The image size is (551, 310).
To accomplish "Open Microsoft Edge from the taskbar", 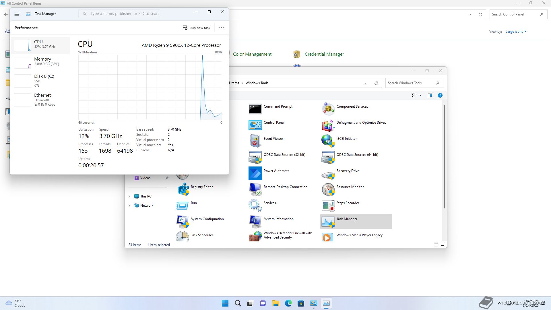I will (x=288, y=303).
